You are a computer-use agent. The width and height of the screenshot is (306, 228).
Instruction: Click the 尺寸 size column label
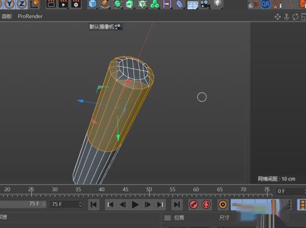[224, 218]
